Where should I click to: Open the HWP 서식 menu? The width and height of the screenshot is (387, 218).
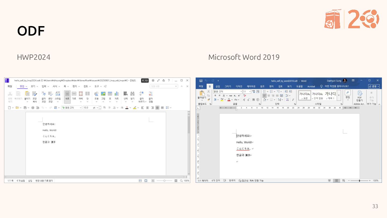56,86
